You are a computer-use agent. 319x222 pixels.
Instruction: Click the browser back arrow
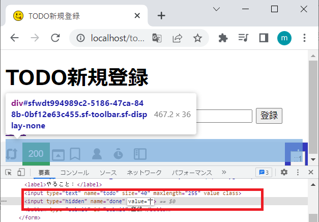14,38
